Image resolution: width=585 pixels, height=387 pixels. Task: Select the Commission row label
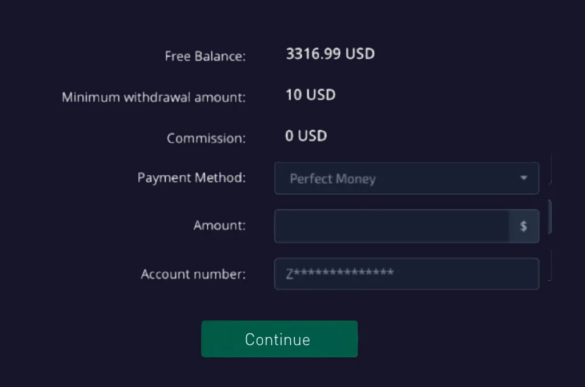coord(206,138)
